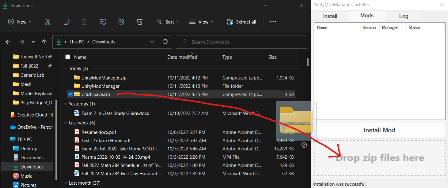Select the Mods tab in UnityModManager

coord(367,16)
